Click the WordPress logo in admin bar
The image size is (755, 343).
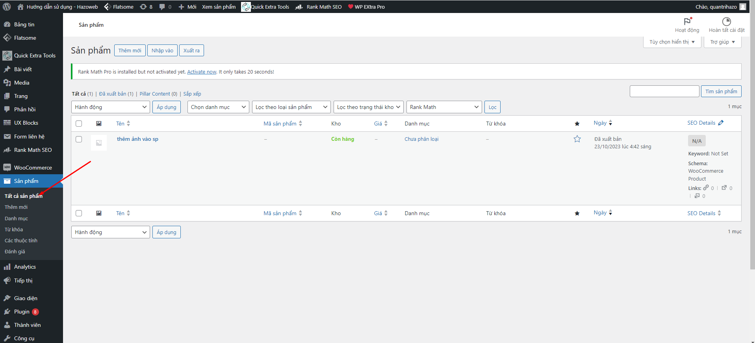tap(7, 7)
